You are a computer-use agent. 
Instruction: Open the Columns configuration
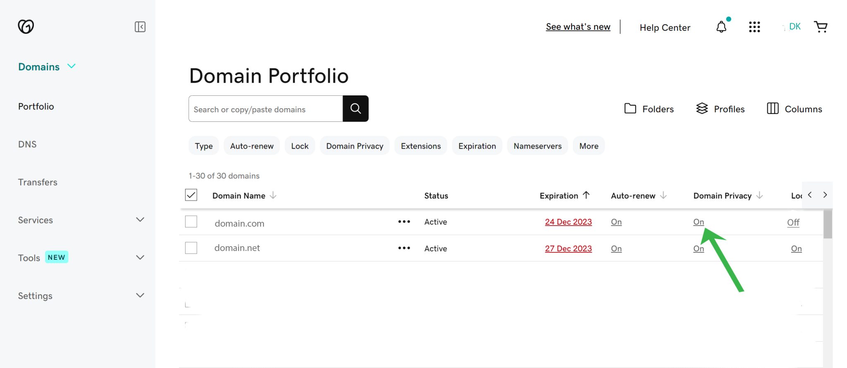(794, 109)
